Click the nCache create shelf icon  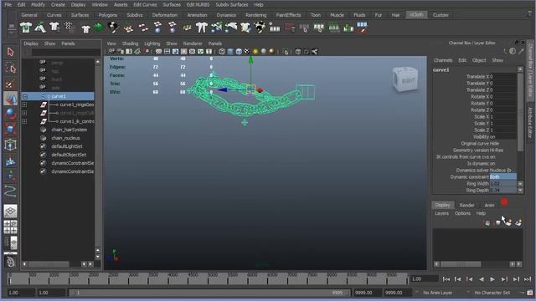point(275,28)
